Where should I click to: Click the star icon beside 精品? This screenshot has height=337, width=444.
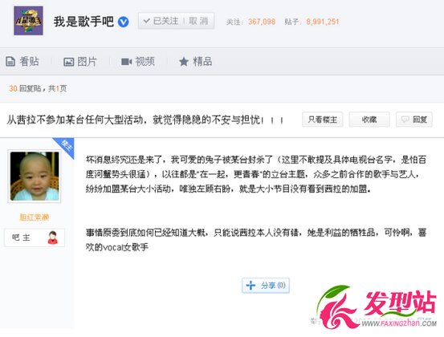click(184, 62)
